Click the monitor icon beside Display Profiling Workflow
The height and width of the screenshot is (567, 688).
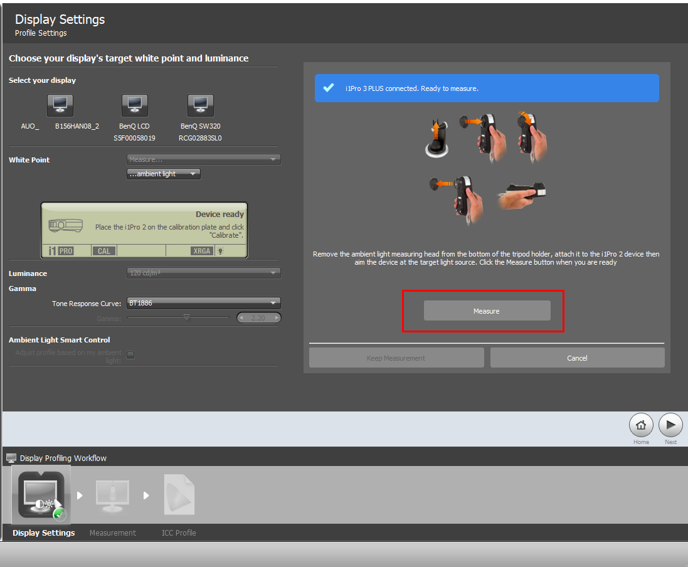(11, 458)
